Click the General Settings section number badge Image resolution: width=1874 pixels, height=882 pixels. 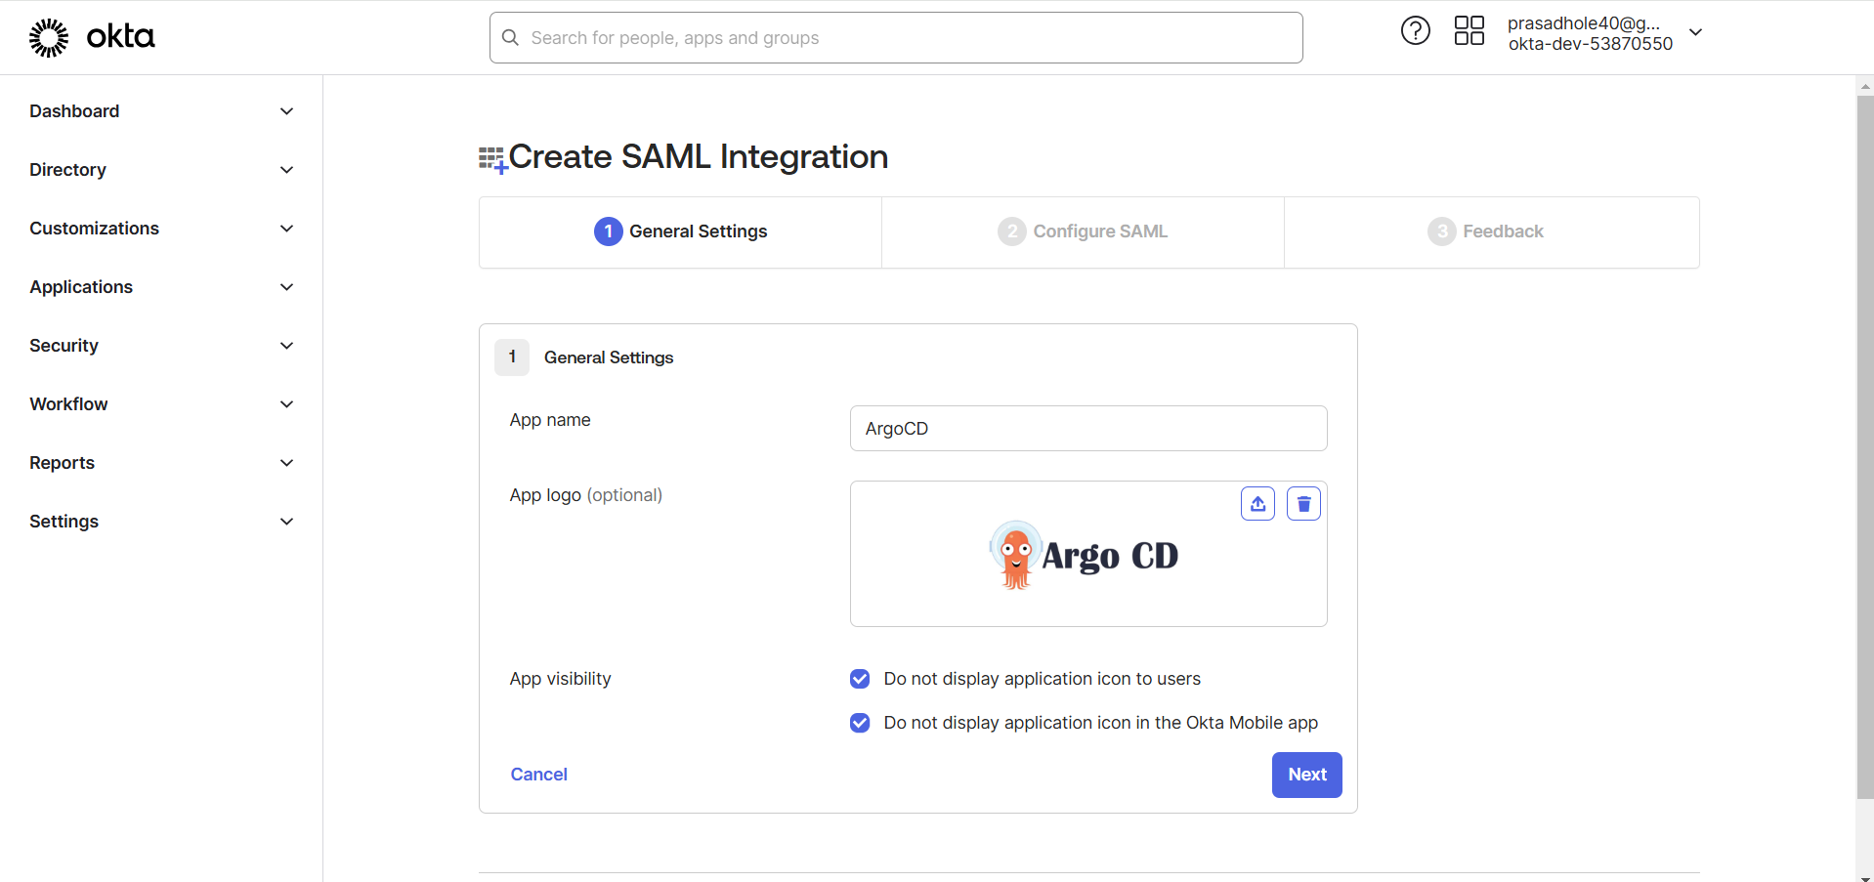tap(512, 357)
